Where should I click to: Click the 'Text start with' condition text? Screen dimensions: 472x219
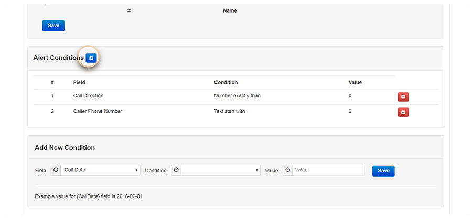point(229,111)
